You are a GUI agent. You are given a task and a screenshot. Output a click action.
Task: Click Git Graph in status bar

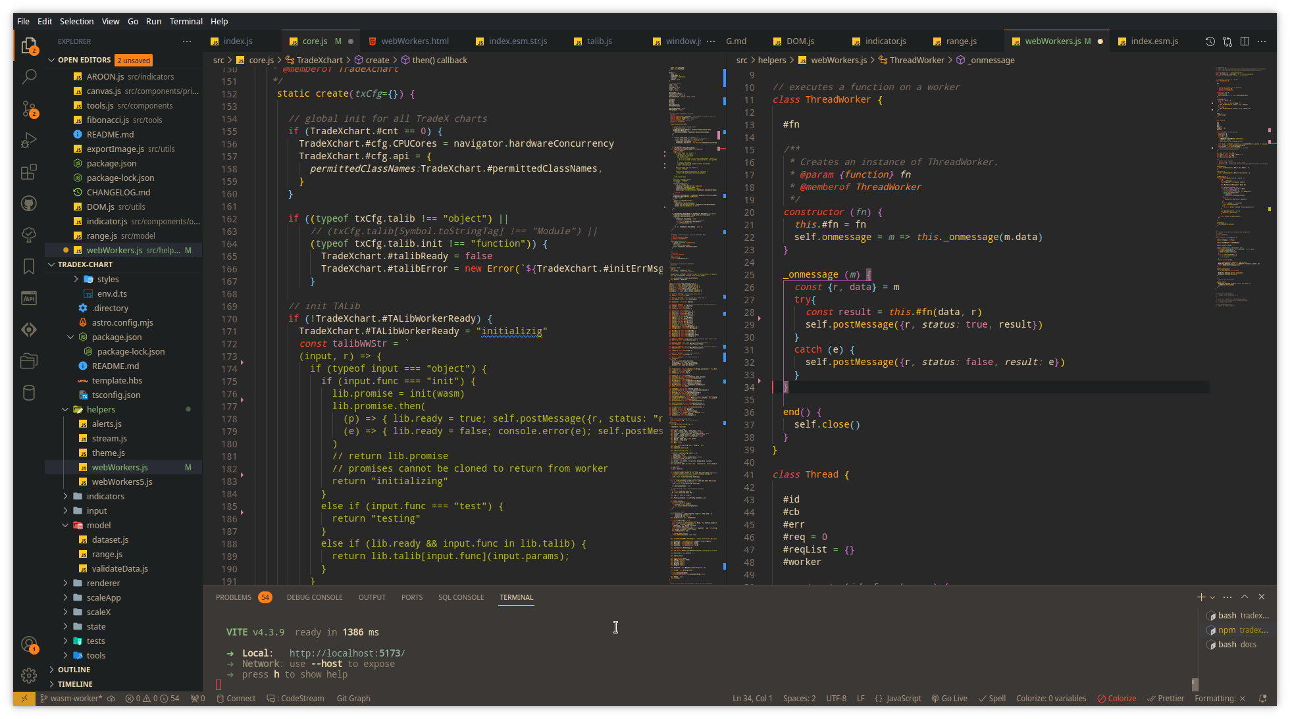click(353, 699)
